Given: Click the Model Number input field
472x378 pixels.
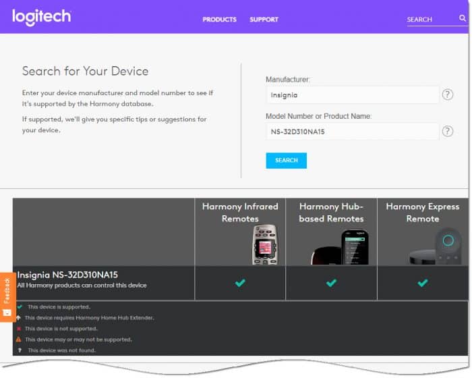Looking at the screenshot, I should (352, 132).
